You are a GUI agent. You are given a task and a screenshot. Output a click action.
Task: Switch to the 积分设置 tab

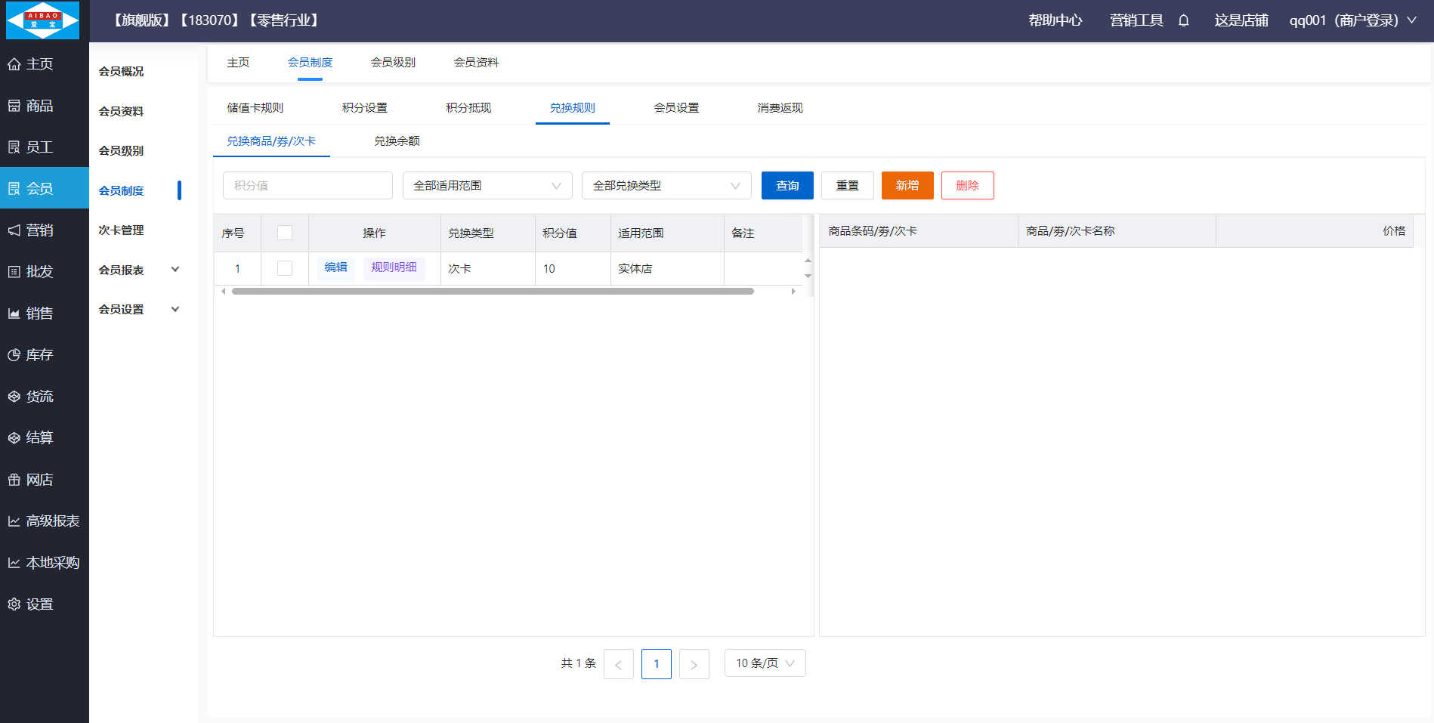[364, 108]
